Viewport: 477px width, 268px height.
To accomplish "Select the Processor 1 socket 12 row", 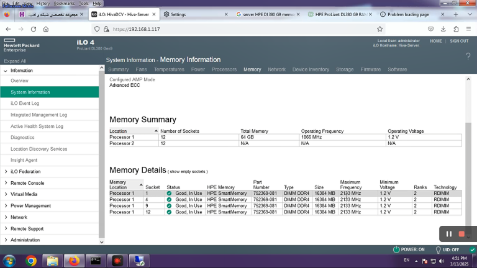I will click(285, 212).
